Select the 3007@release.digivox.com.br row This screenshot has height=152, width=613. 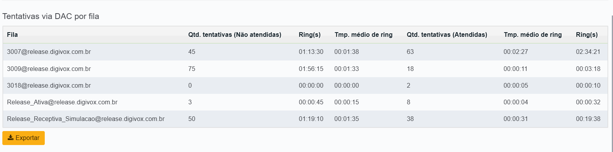tap(305, 52)
